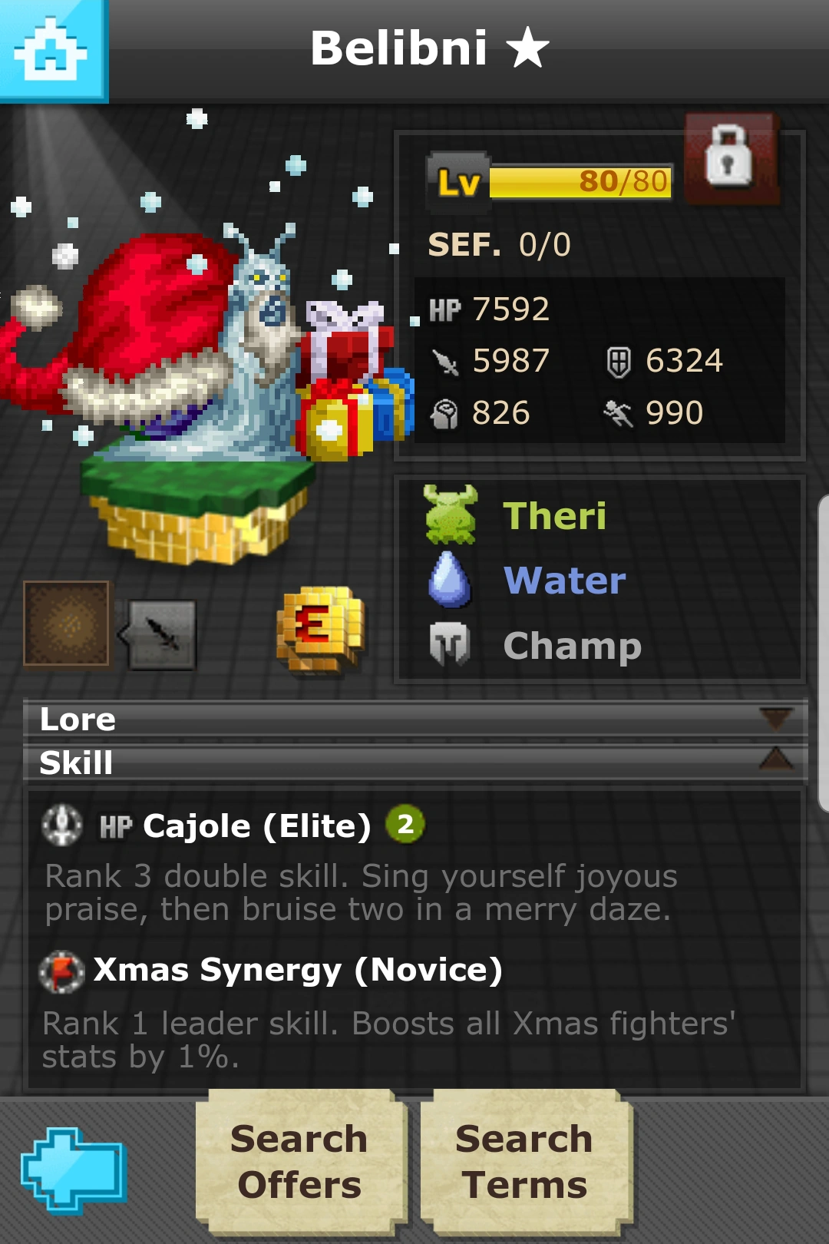This screenshot has width=829, height=1244.
Task: Tap the favorite star next to Belibni
Action: [x=528, y=48]
